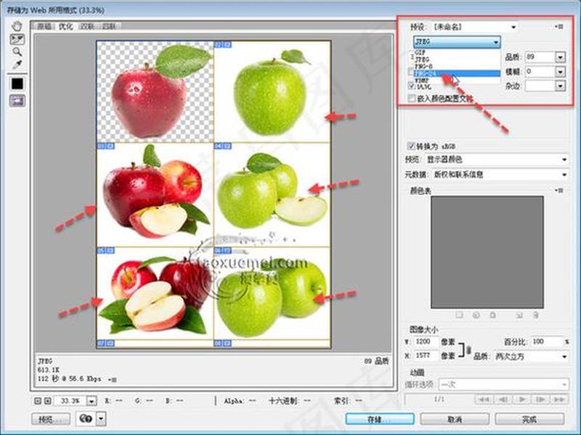This screenshot has height=435, width=581.
Task: Select the Hand tool
Action: 17,26
